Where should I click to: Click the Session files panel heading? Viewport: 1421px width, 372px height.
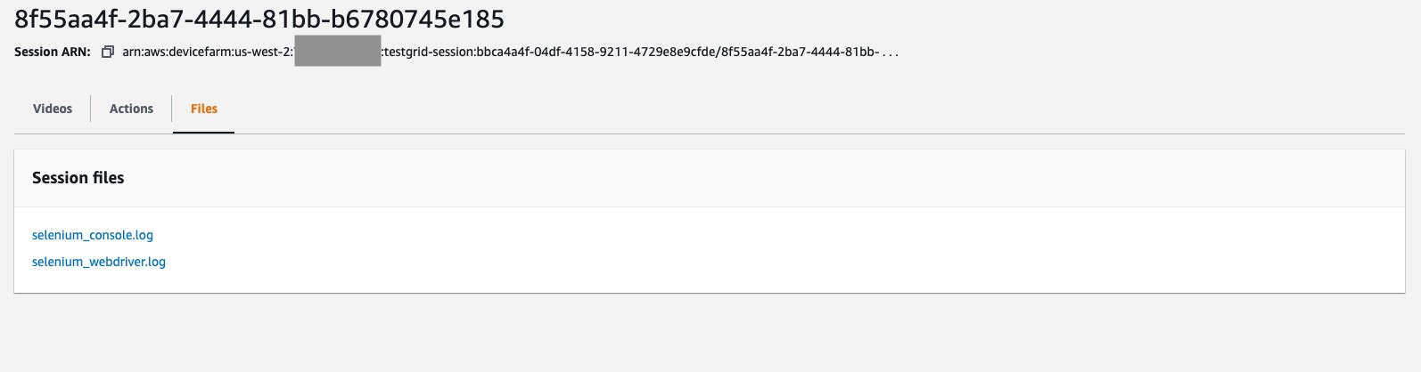point(78,178)
